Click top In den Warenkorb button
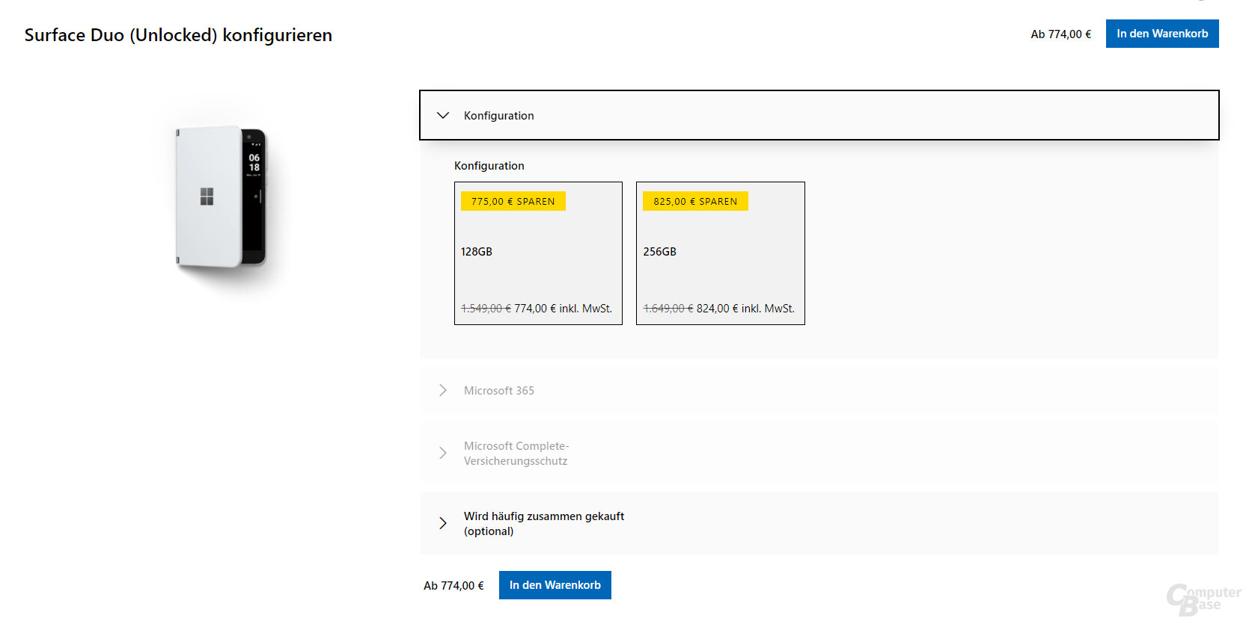 pos(1162,34)
